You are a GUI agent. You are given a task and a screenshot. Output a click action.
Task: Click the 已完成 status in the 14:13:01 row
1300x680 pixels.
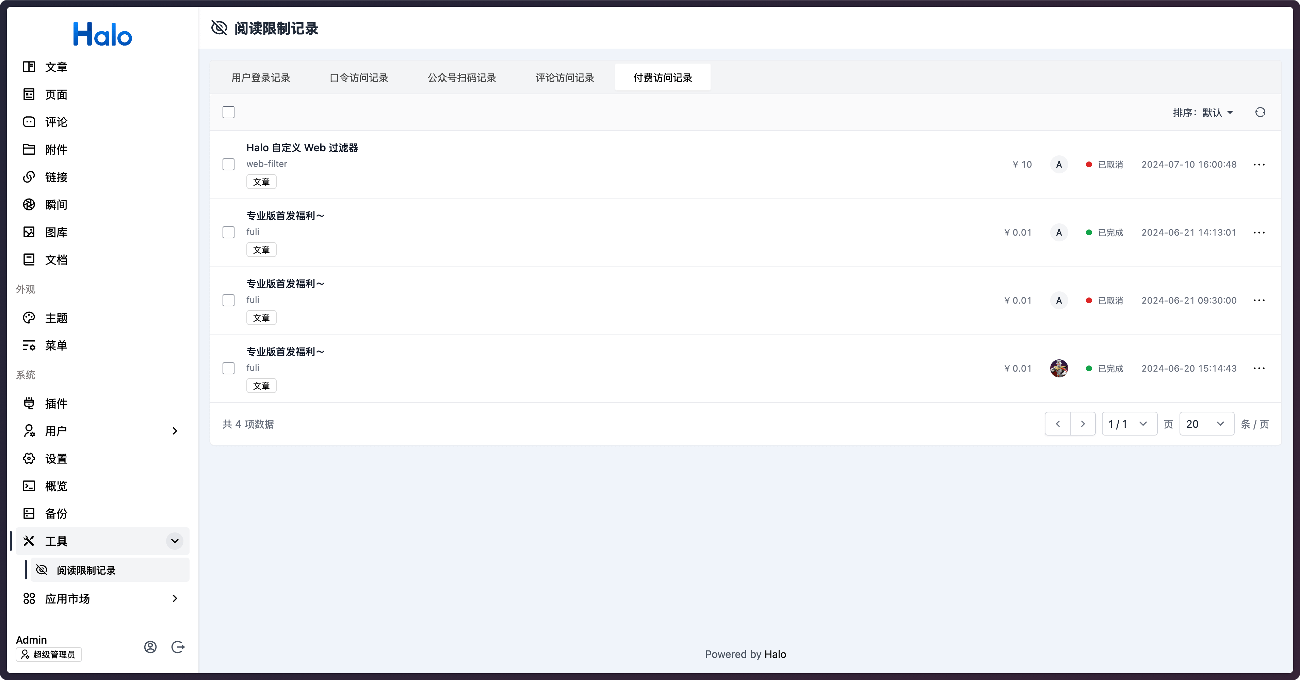[1105, 232]
